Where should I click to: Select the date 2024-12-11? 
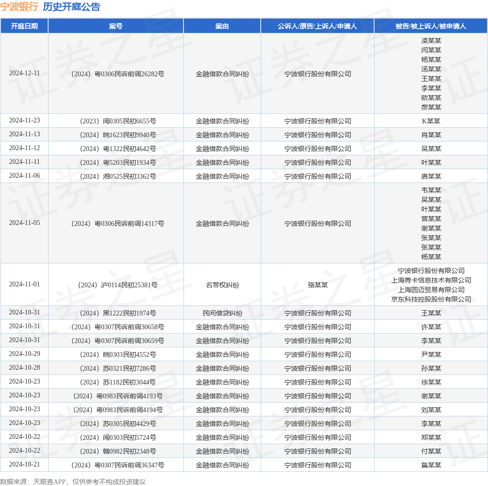[24, 73]
